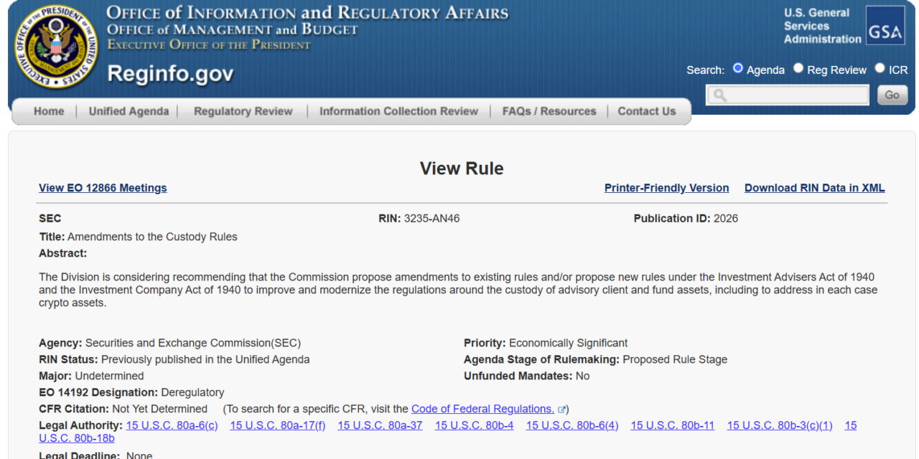The width and height of the screenshot is (919, 459).
Task: Open the Contact Us menu item
Action: tap(647, 111)
